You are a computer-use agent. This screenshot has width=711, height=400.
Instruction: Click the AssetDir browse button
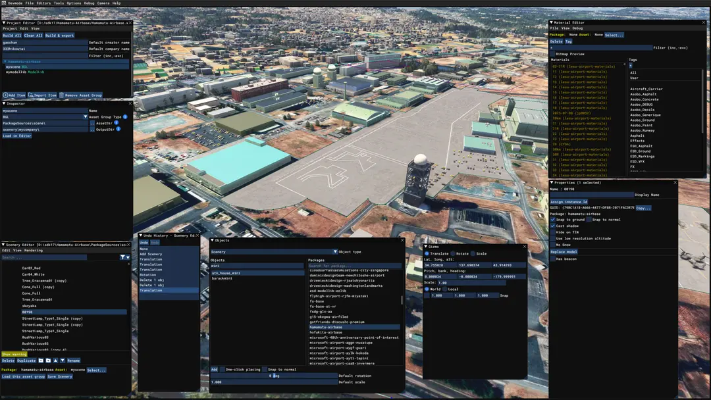(92, 123)
